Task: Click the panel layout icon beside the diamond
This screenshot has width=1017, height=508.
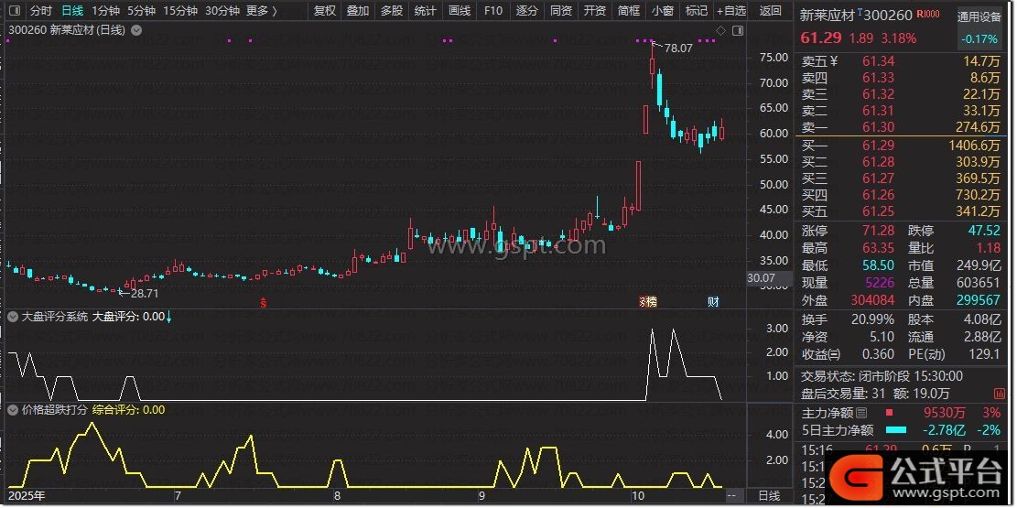Action: 735,31
